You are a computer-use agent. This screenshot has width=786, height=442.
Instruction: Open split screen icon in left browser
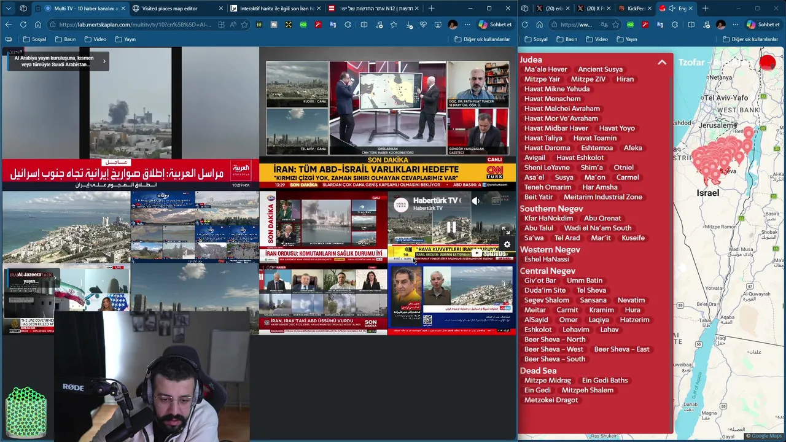tap(364, 25)
